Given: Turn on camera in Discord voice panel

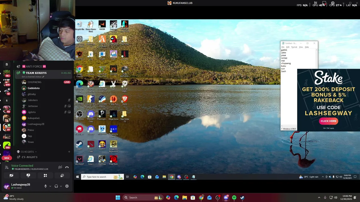Looking at the screenshot, I should 11,175.
